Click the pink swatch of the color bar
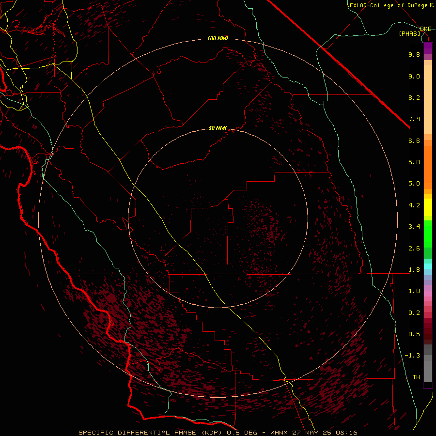436x436 pixels. click(x=428, y=294)
